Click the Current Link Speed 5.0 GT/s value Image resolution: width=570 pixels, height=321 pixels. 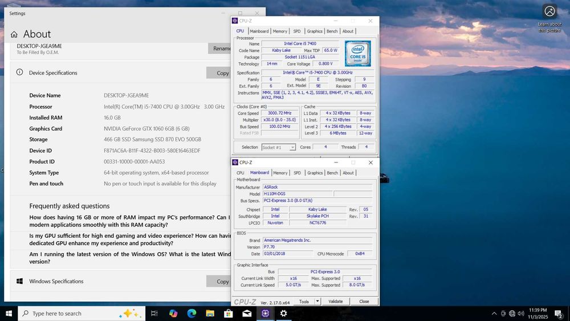pos(293,285)
